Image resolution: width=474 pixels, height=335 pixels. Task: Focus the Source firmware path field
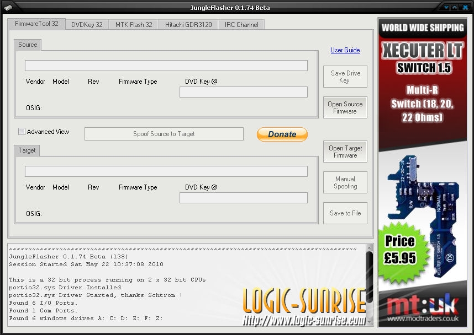coord(166,66)
